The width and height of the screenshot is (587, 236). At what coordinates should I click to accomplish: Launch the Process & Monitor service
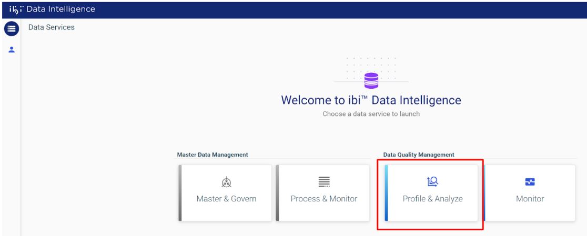(323, 193)
